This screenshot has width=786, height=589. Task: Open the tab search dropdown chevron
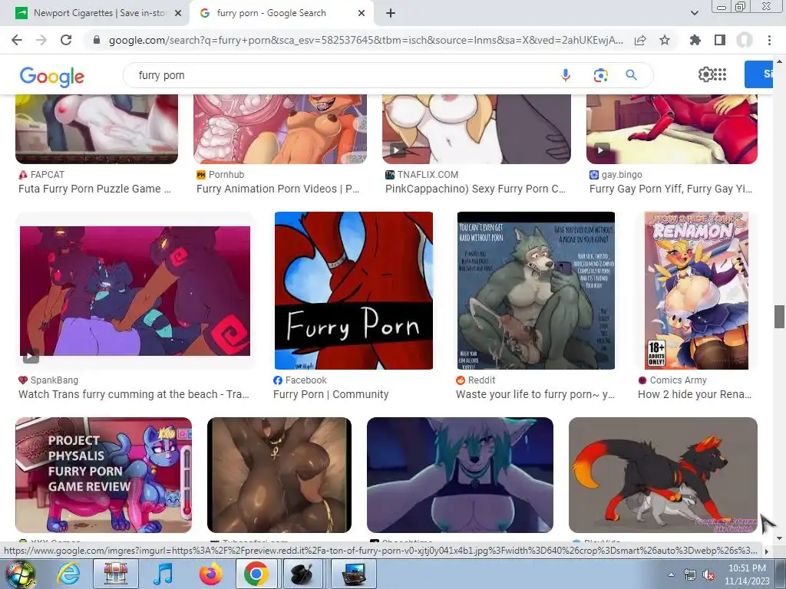tap(694, 13)
